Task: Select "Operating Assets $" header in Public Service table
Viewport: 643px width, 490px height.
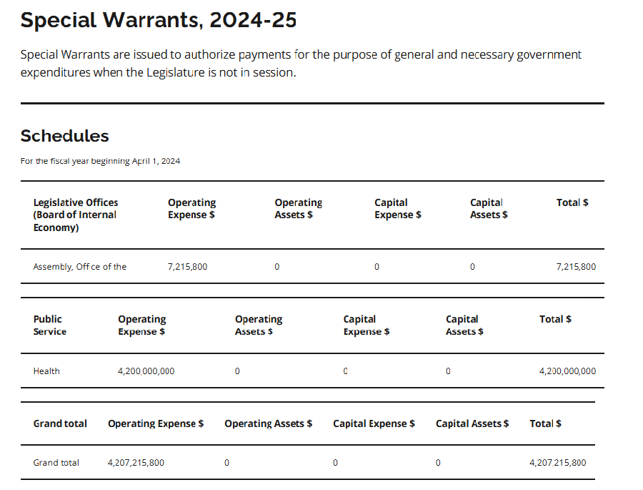Action: [258, 325]
